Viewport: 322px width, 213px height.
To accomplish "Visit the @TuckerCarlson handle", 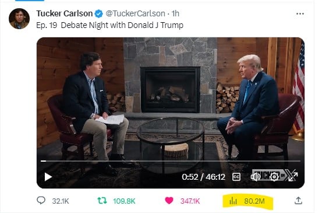I will tap(135, 13).
